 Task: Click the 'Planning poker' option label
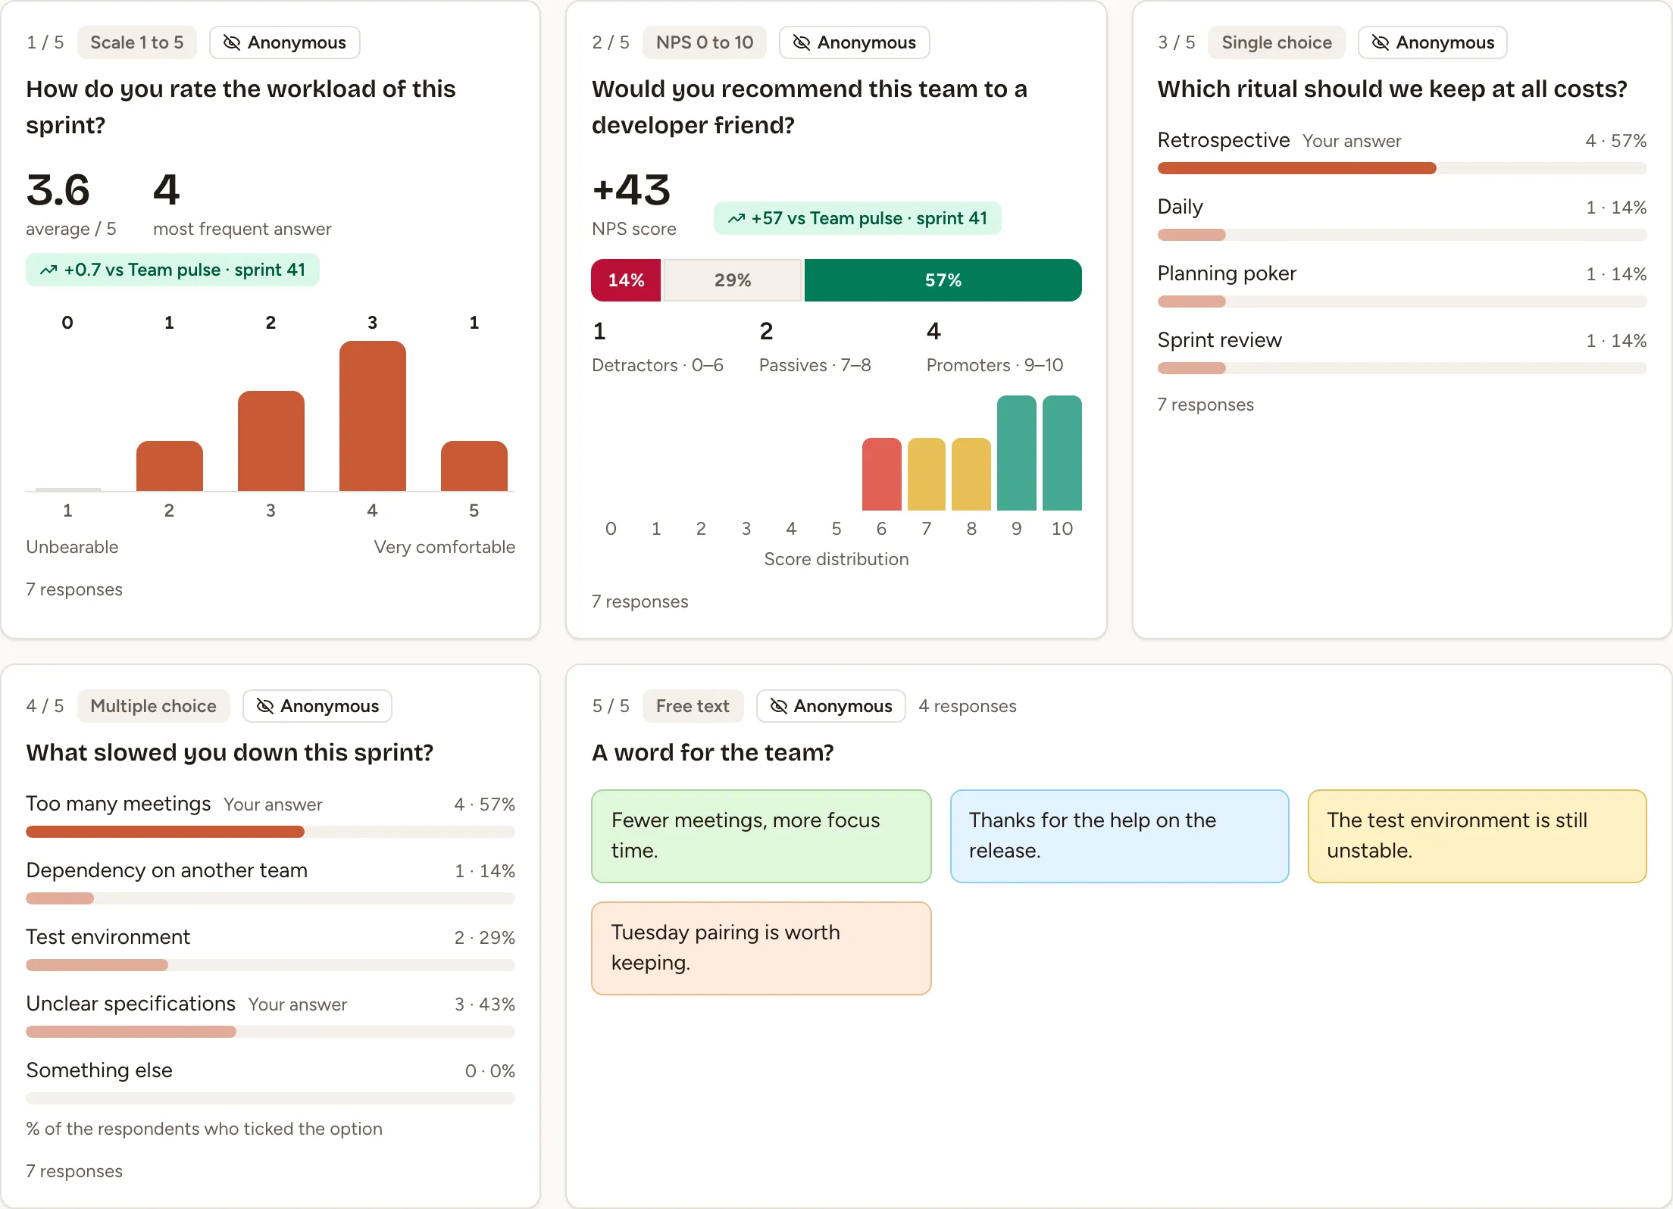pos(1227,273)
